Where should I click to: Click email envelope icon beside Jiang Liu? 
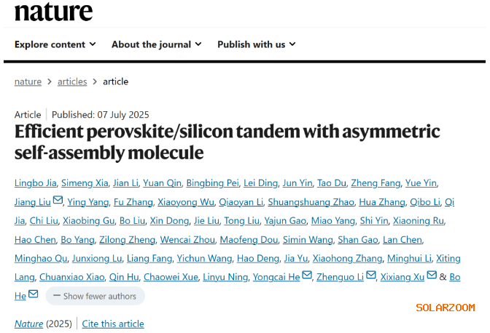pyautogui.click(x=58, y=201)
